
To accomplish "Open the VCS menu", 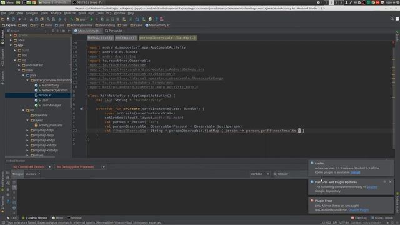I will coord(109,13).
